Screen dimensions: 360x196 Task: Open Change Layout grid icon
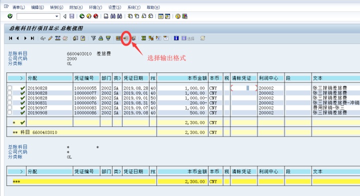tap(118, 38)
